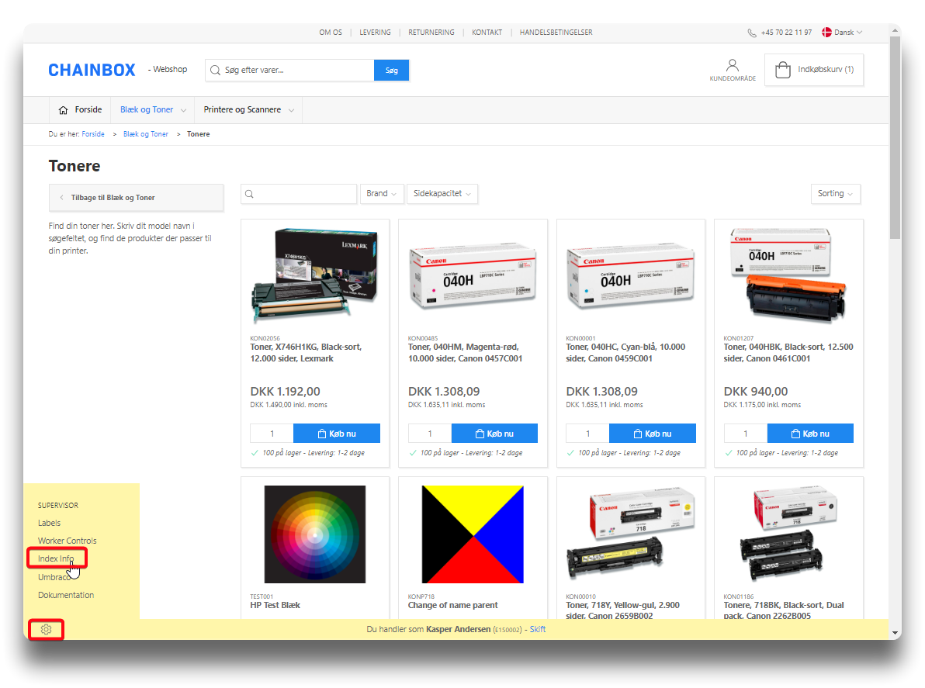This screenshot has width=925, height=688.
Task: Expand Blæk og Toner menu chevron
Action: (183, 110)
